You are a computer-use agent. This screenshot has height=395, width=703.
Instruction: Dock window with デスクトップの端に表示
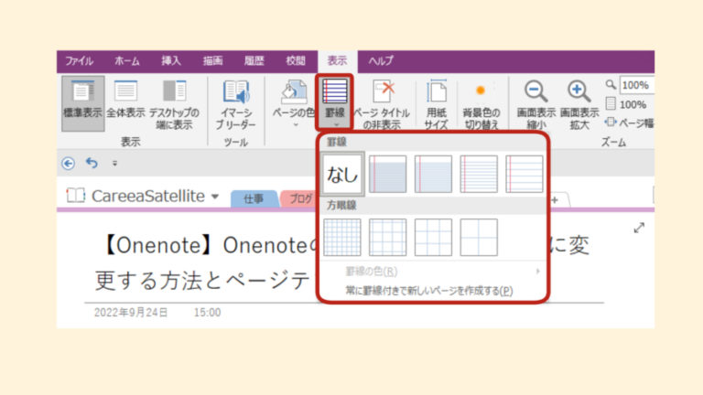pos(174,104)
